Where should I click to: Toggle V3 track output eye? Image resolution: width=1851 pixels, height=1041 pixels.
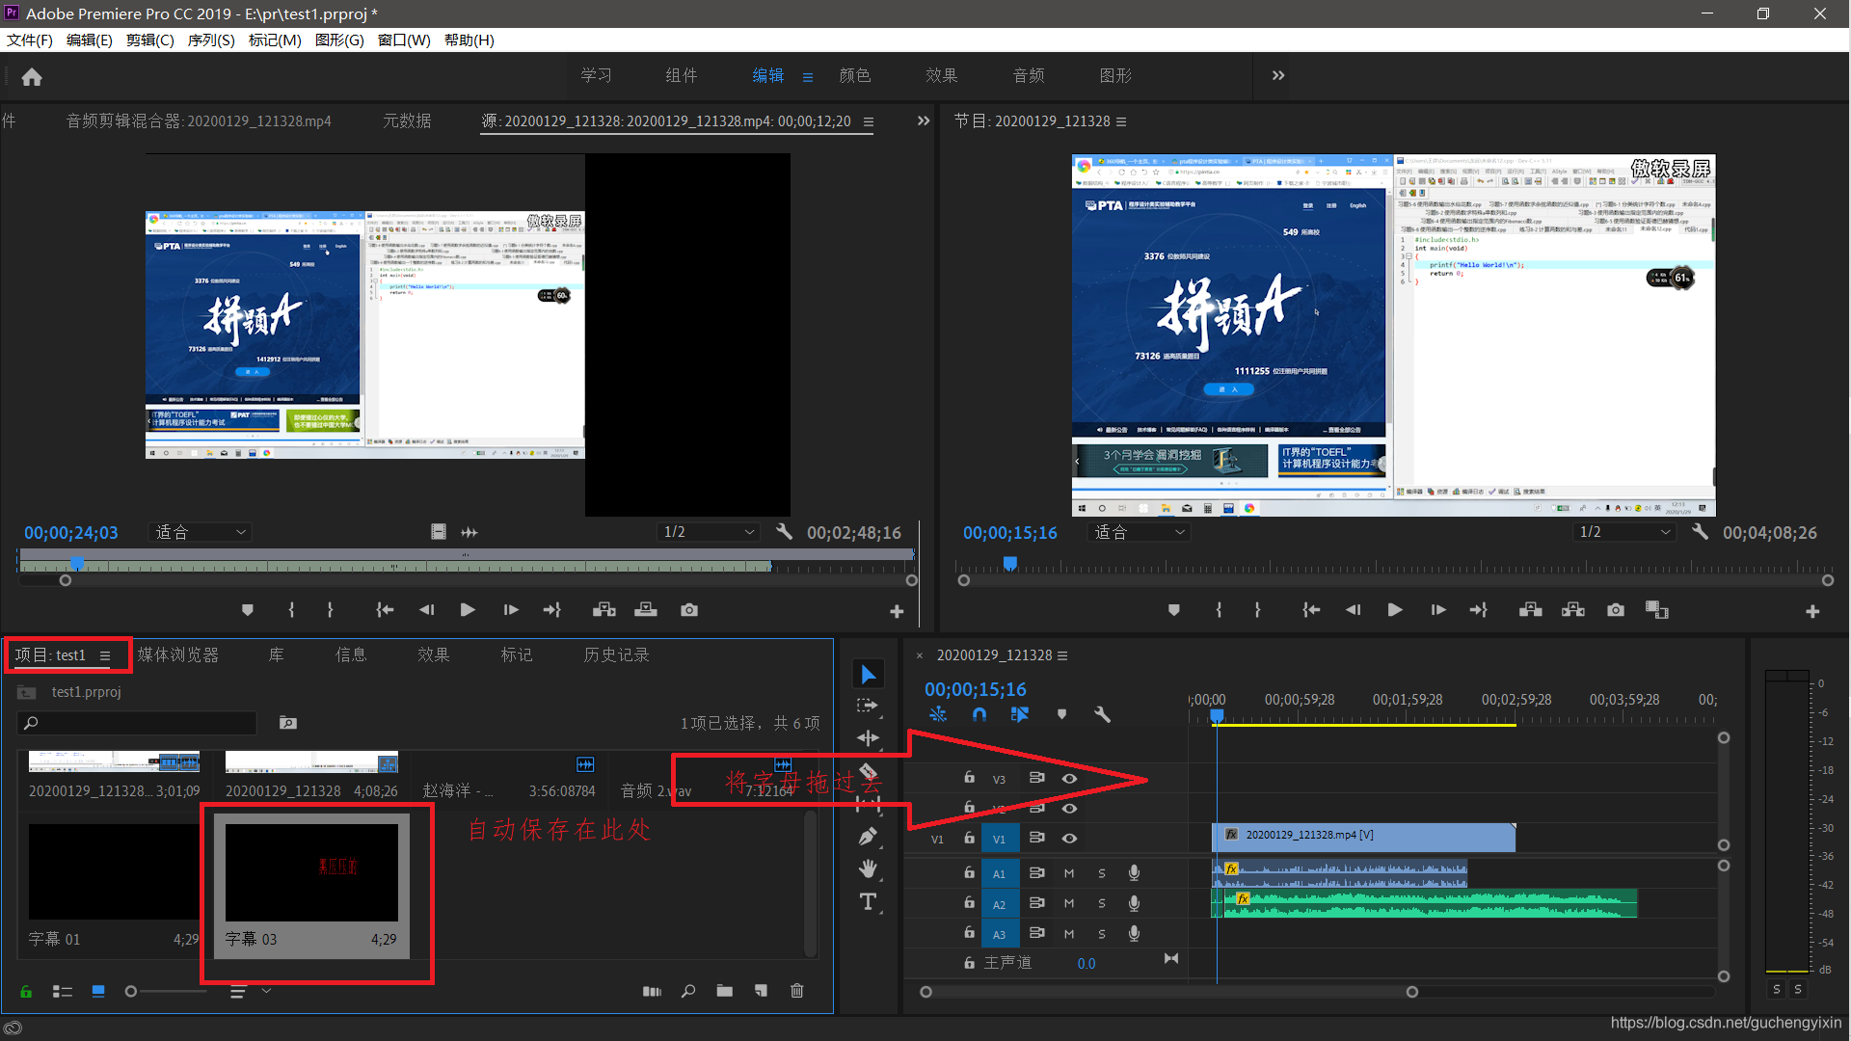1070,778
